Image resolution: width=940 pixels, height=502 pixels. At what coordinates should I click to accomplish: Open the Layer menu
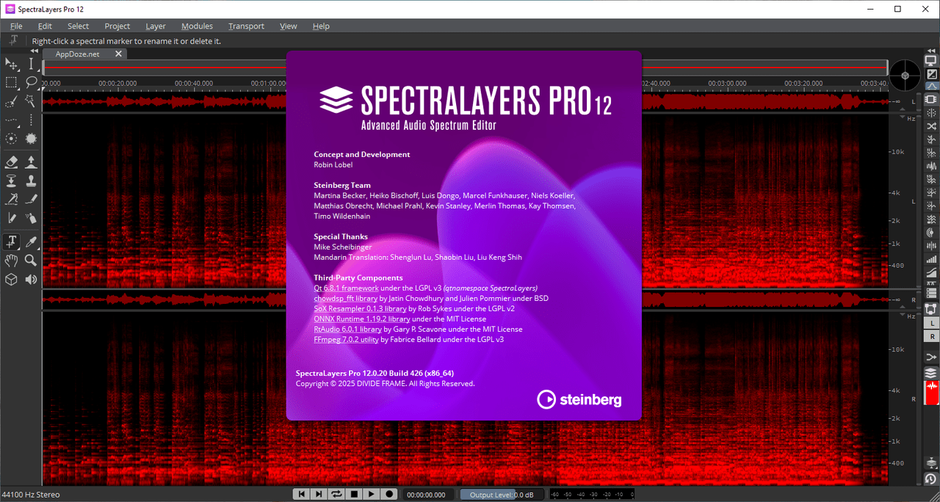(x=156, y=26)
